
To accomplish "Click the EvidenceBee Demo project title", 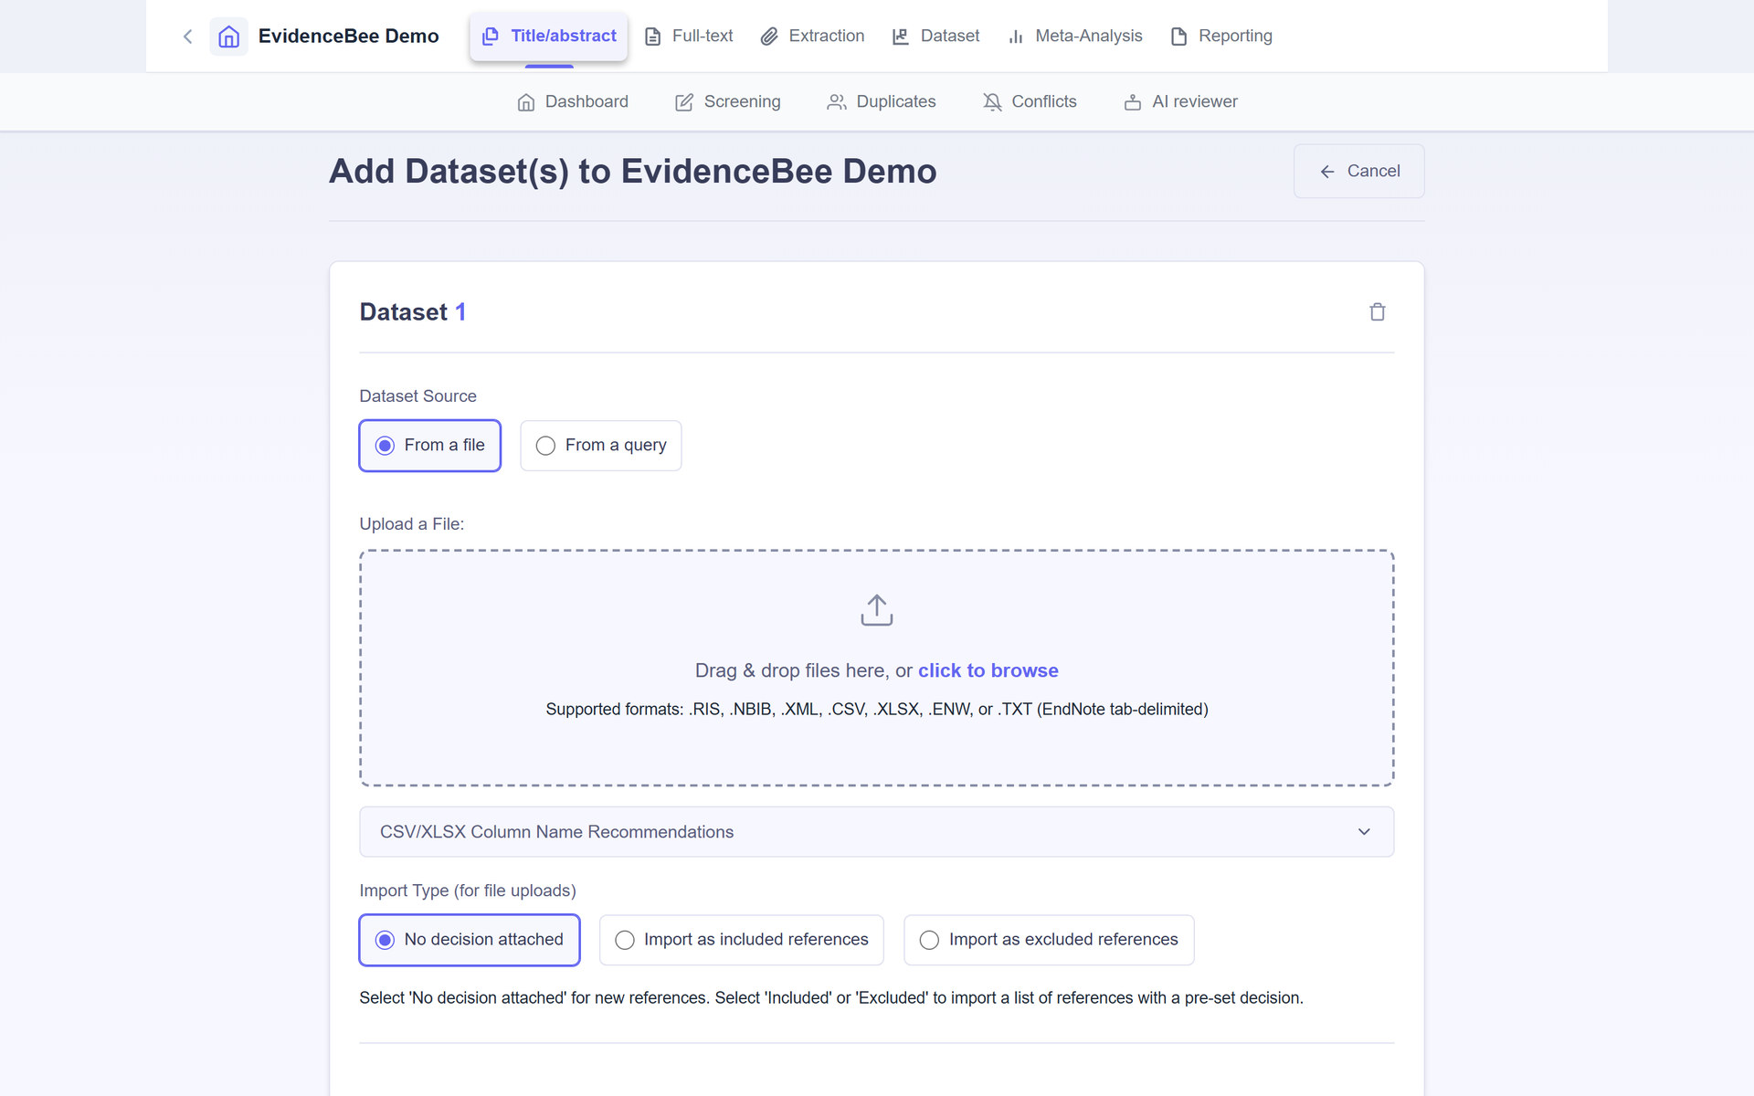I will pyautogui.click(x=349, y=37).
